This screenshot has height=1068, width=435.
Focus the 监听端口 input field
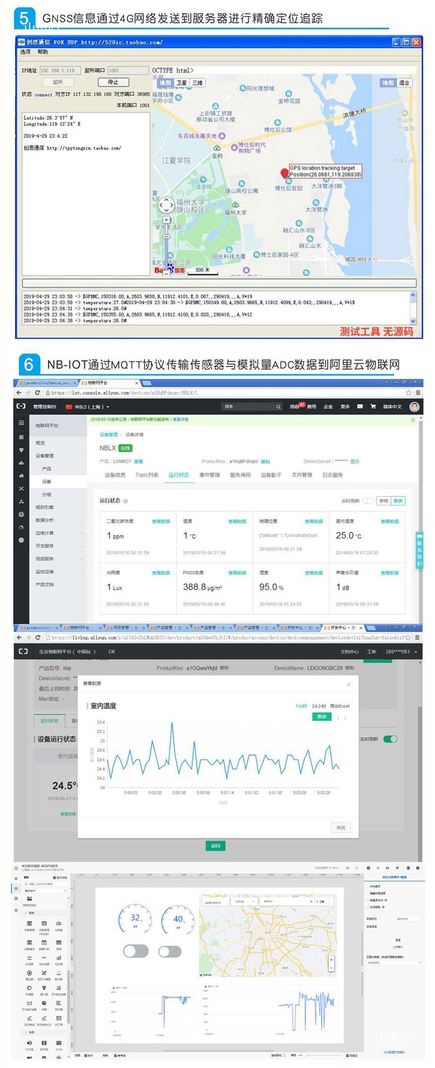[128, 70]
